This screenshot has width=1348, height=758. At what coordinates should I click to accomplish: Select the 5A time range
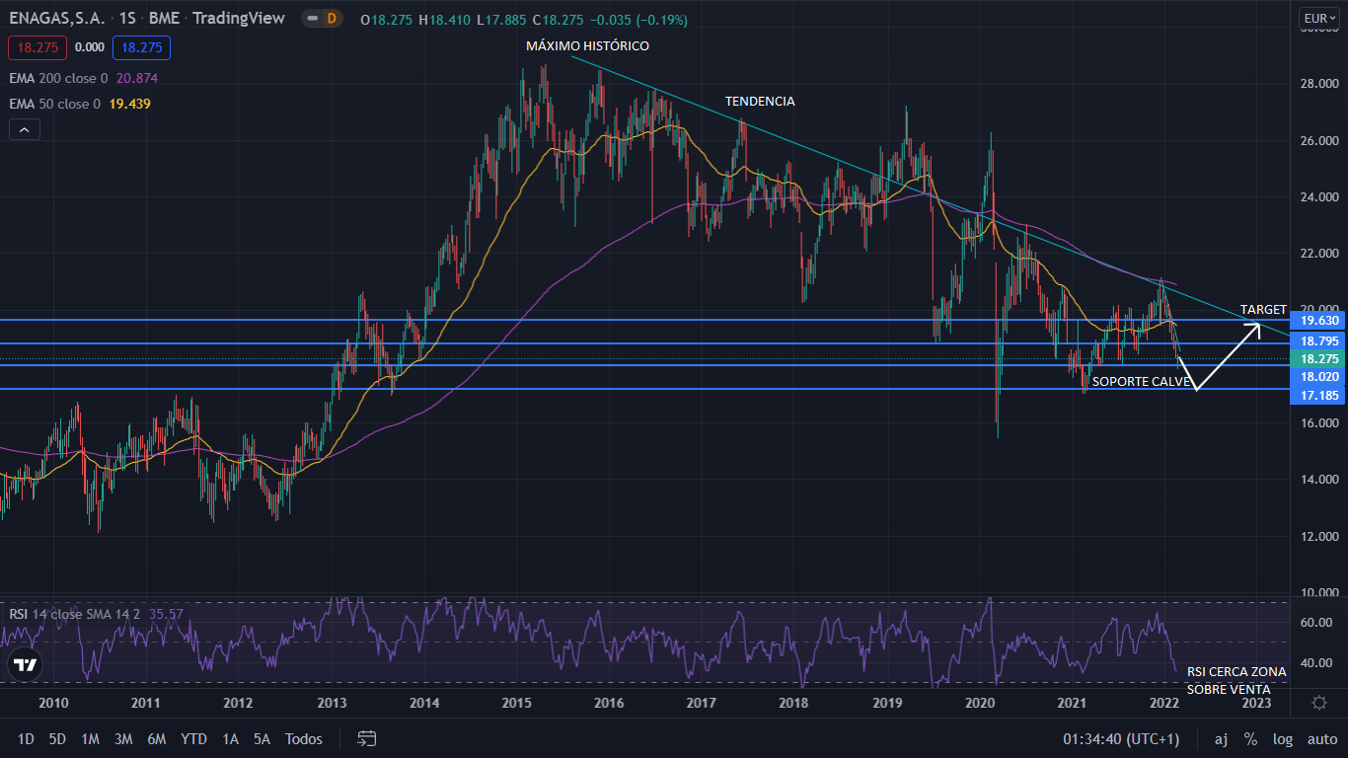tap(262, 738)
